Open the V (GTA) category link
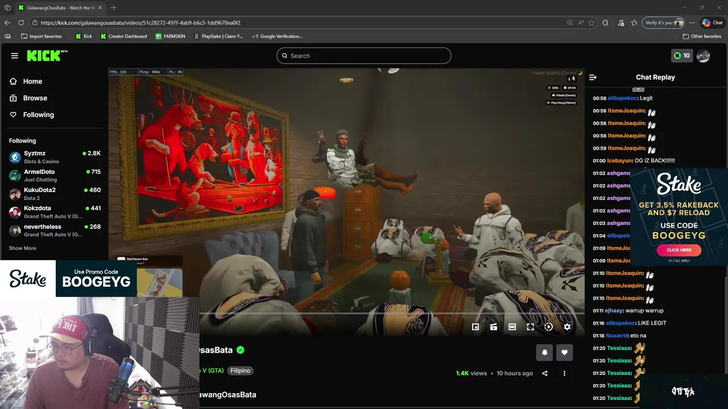Screen dimensions: 728x409 (x=212, y=370)
